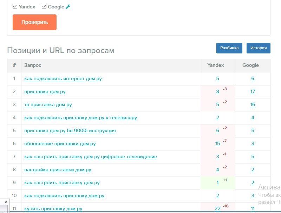Open the История view
Viewport: 281px width, 213px height.
[x=259, y=48]
